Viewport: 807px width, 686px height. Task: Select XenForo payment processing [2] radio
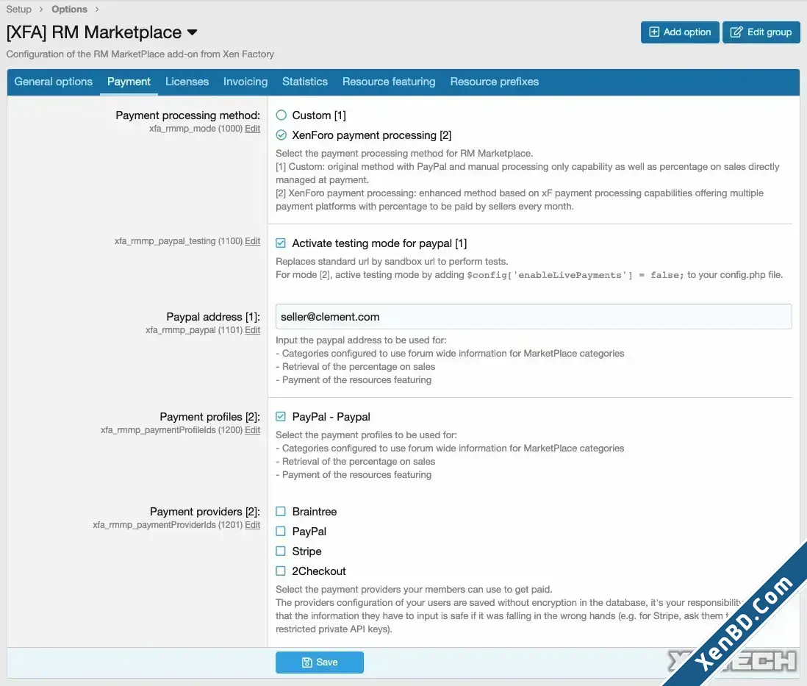pos(281,135)
